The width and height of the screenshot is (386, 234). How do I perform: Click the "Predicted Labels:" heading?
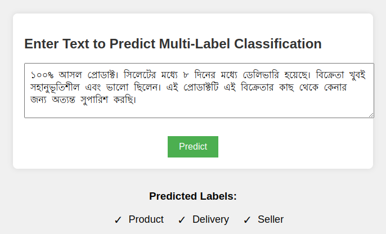tap(193, 196)
